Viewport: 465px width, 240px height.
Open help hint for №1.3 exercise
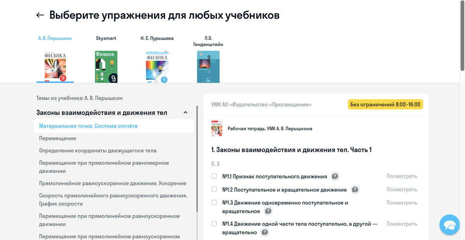(x=268, y=211)
